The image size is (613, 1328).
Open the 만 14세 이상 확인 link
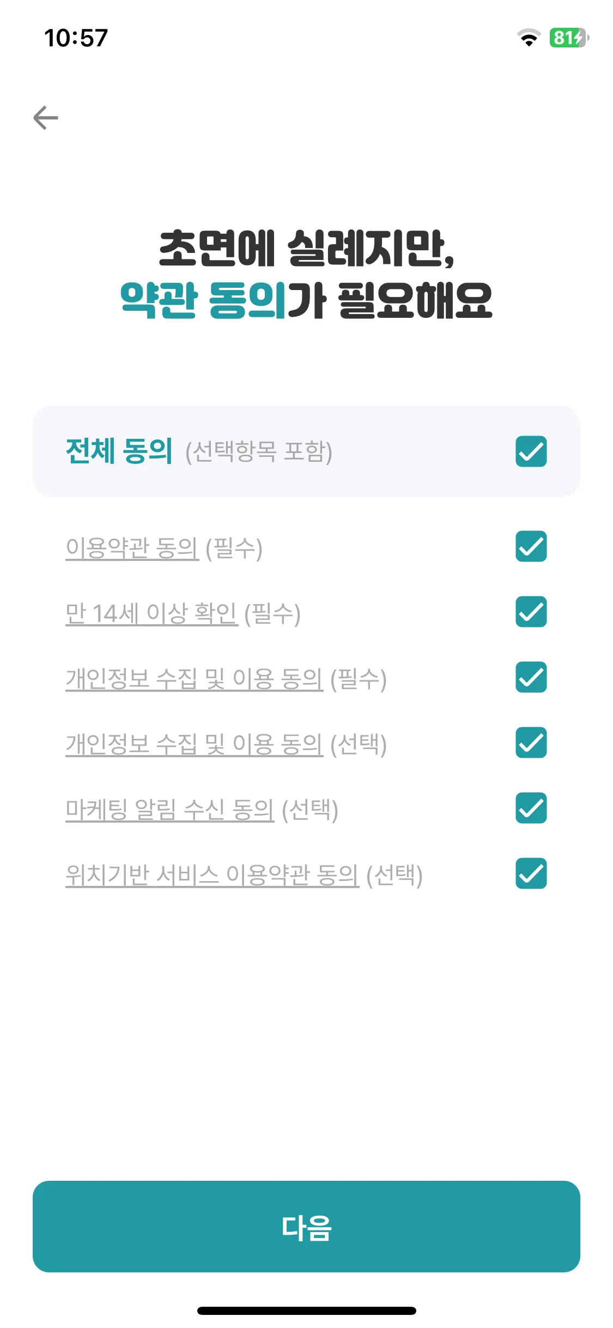(x=152, y=613)
